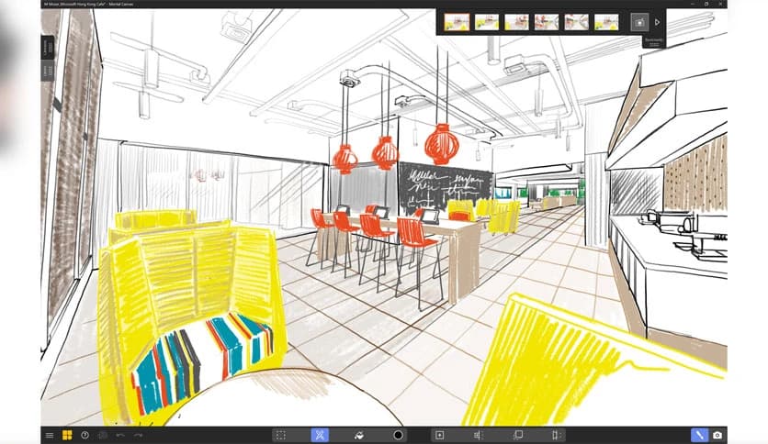
Task: Toggle the blue pen mode button
Action: point(699,435)
